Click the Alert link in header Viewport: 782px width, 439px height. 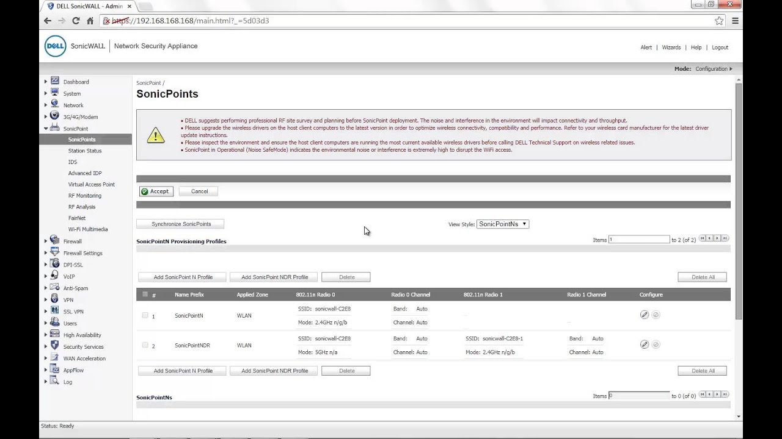(646, 47)
